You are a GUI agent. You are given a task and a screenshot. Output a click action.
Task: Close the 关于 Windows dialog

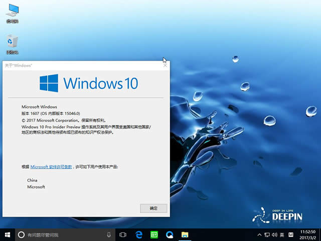165,65
